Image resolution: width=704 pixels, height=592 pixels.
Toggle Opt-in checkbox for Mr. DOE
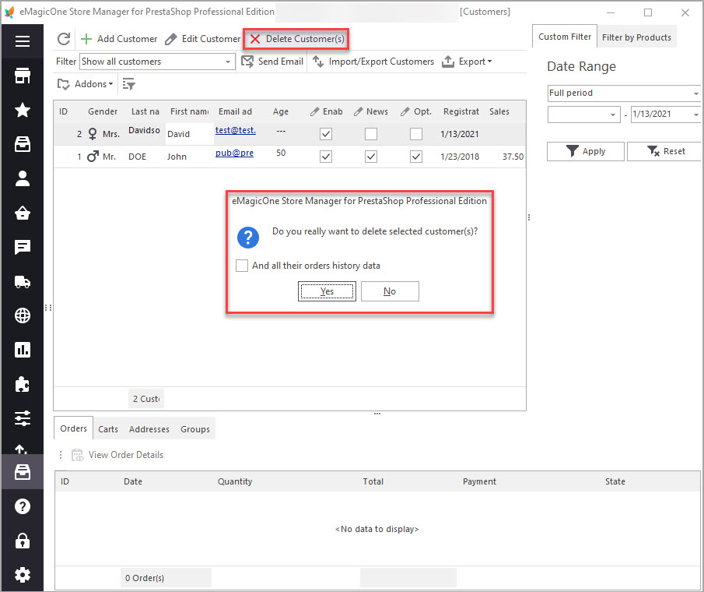(416, 157)
